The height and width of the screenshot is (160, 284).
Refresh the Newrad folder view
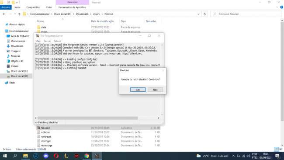204,14
